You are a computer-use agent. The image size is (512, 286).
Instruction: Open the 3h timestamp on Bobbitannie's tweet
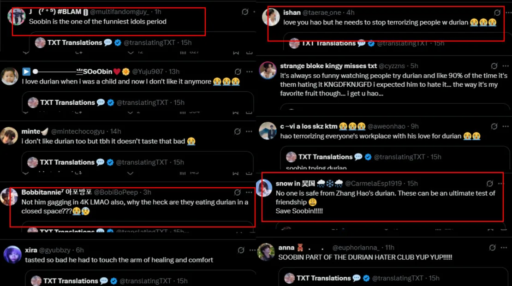click(148, 192)
